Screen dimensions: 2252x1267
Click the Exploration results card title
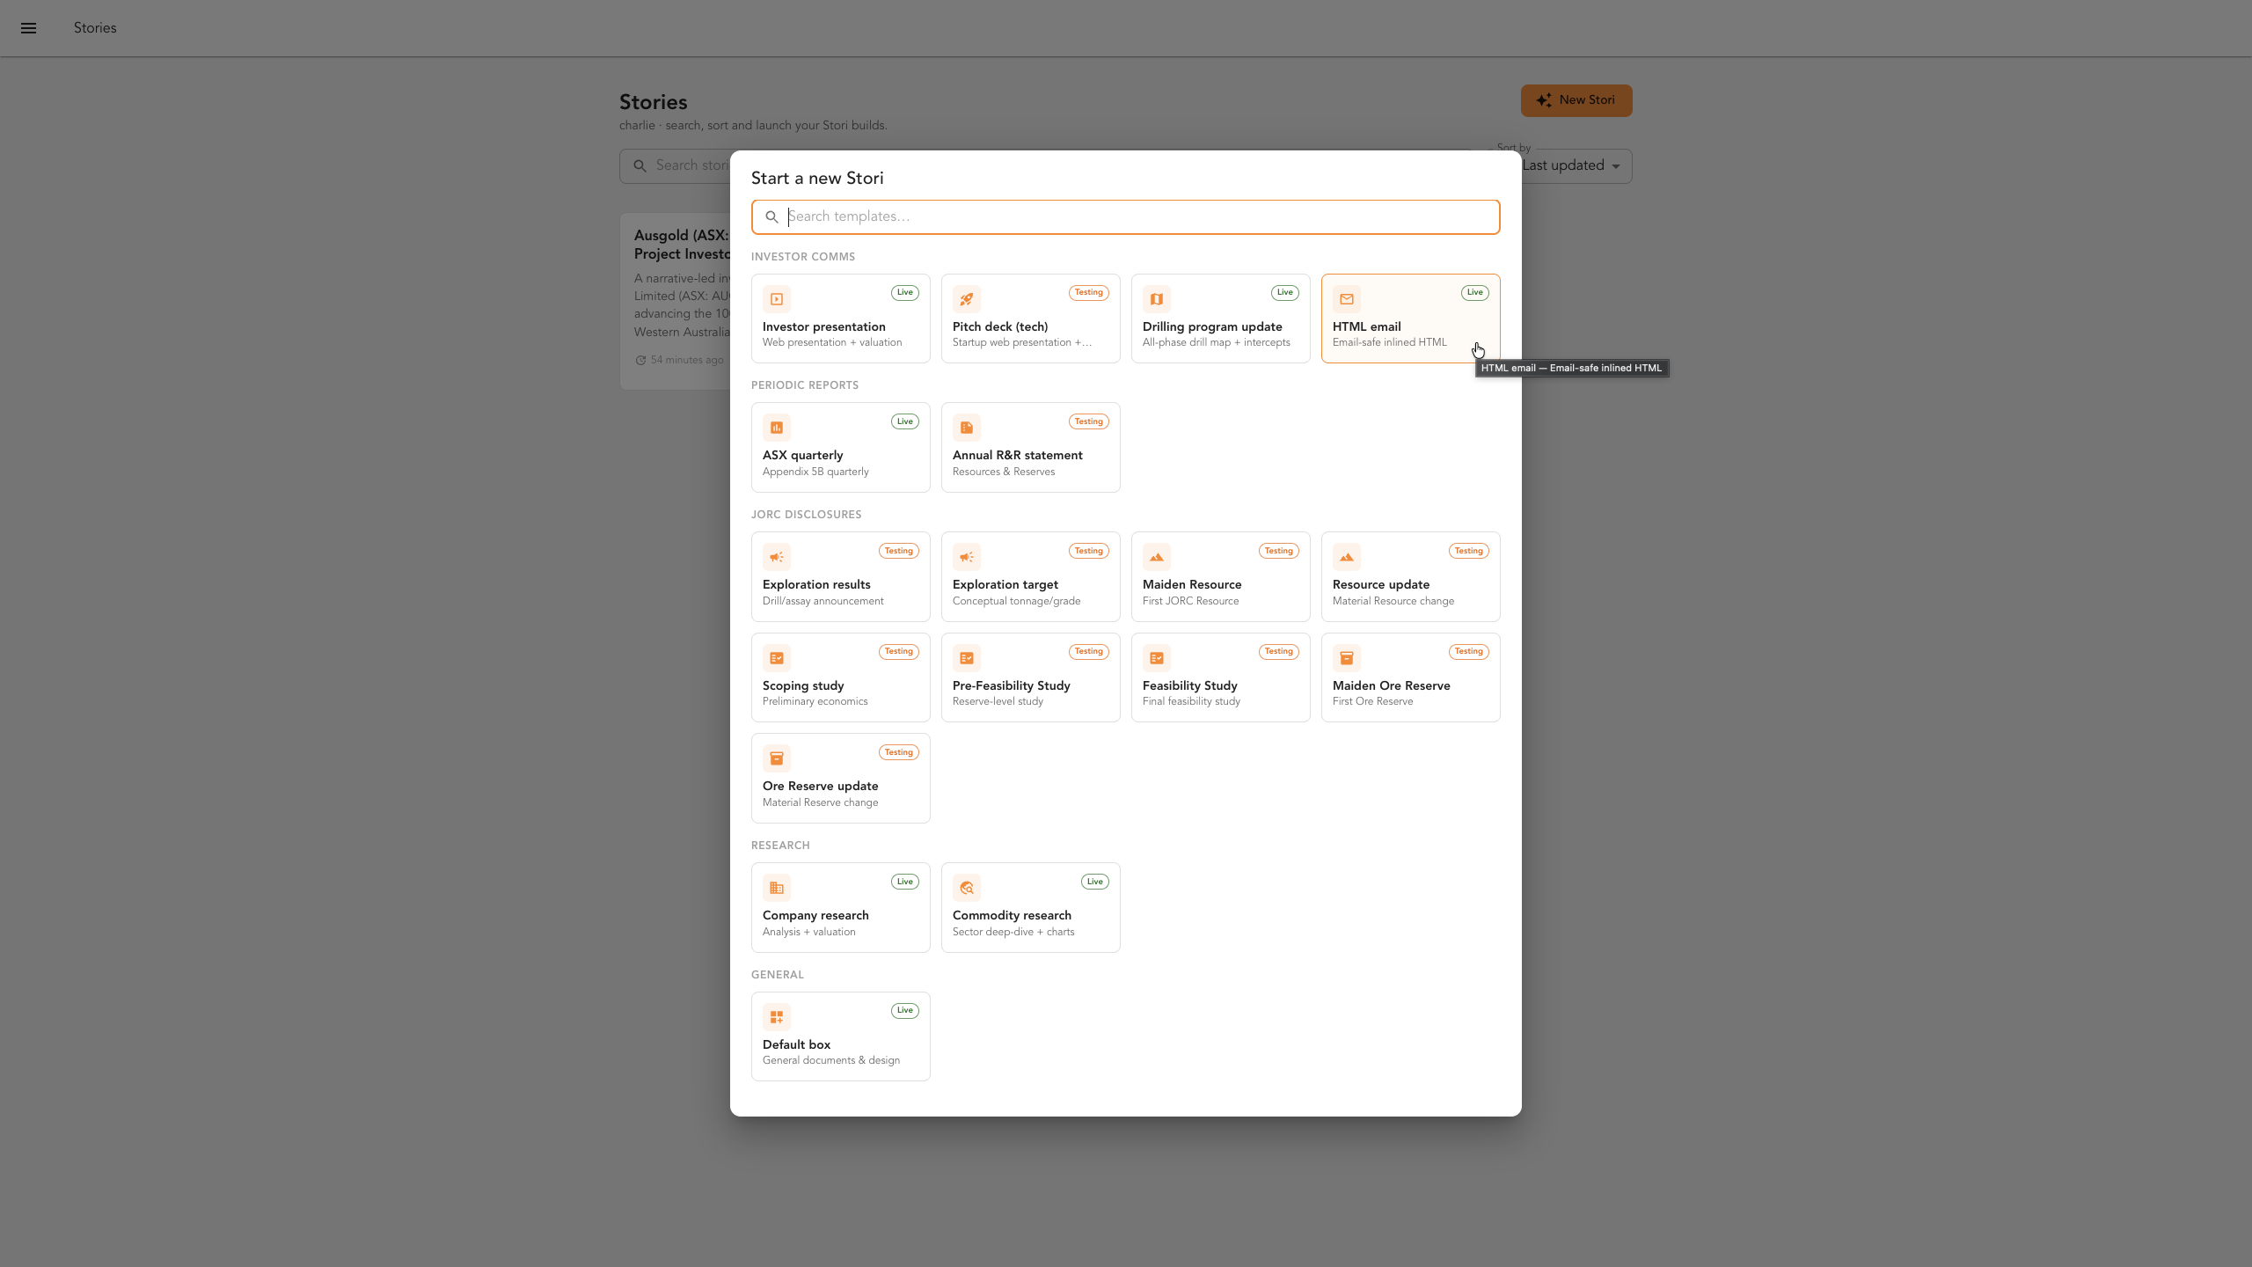(816, 584)
